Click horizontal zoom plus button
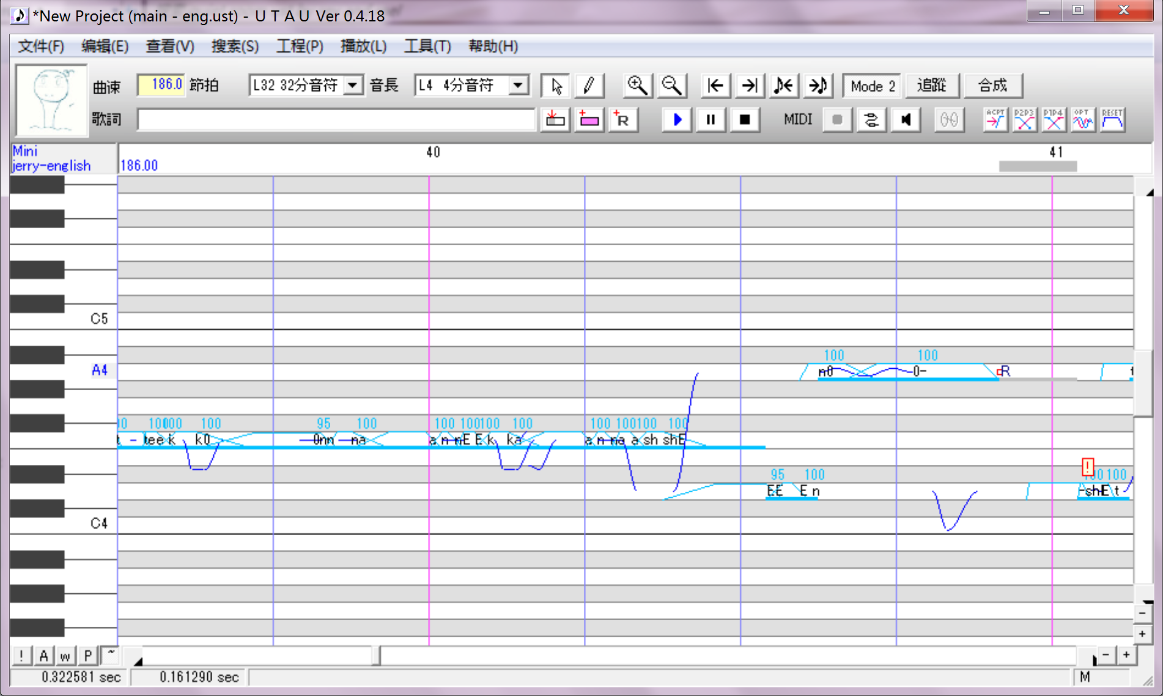 click(1126, 655)
